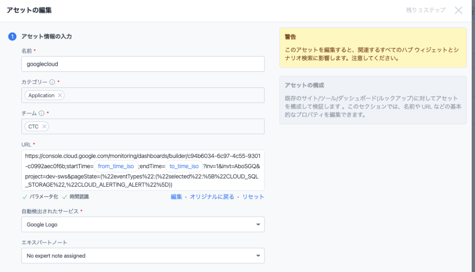Click the 時間認識 checkmark indicator
This screenshot has height=272, width=475.
[64, 196]
